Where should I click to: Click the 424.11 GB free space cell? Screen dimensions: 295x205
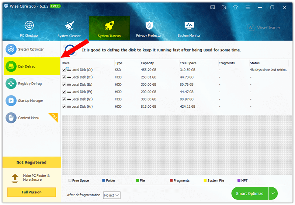[x=188, y=107]
